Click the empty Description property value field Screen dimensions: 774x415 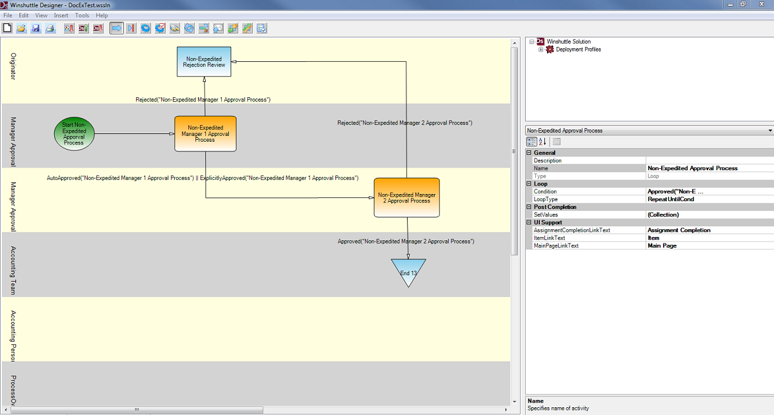[709, 160]
